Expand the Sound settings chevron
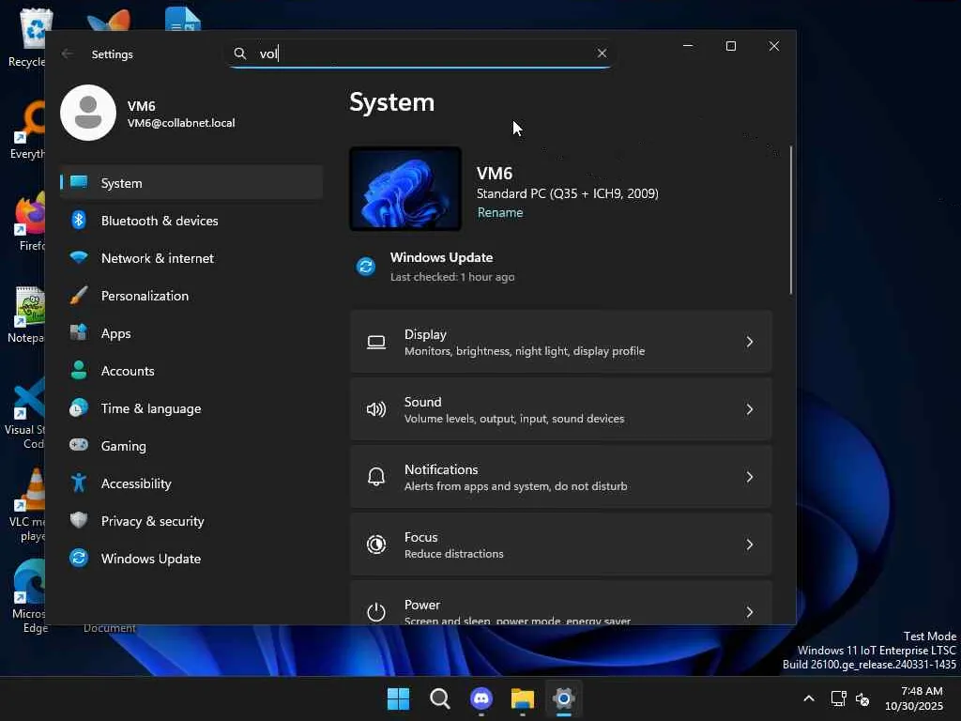The image size is (961, 721). tap(749, 409)
